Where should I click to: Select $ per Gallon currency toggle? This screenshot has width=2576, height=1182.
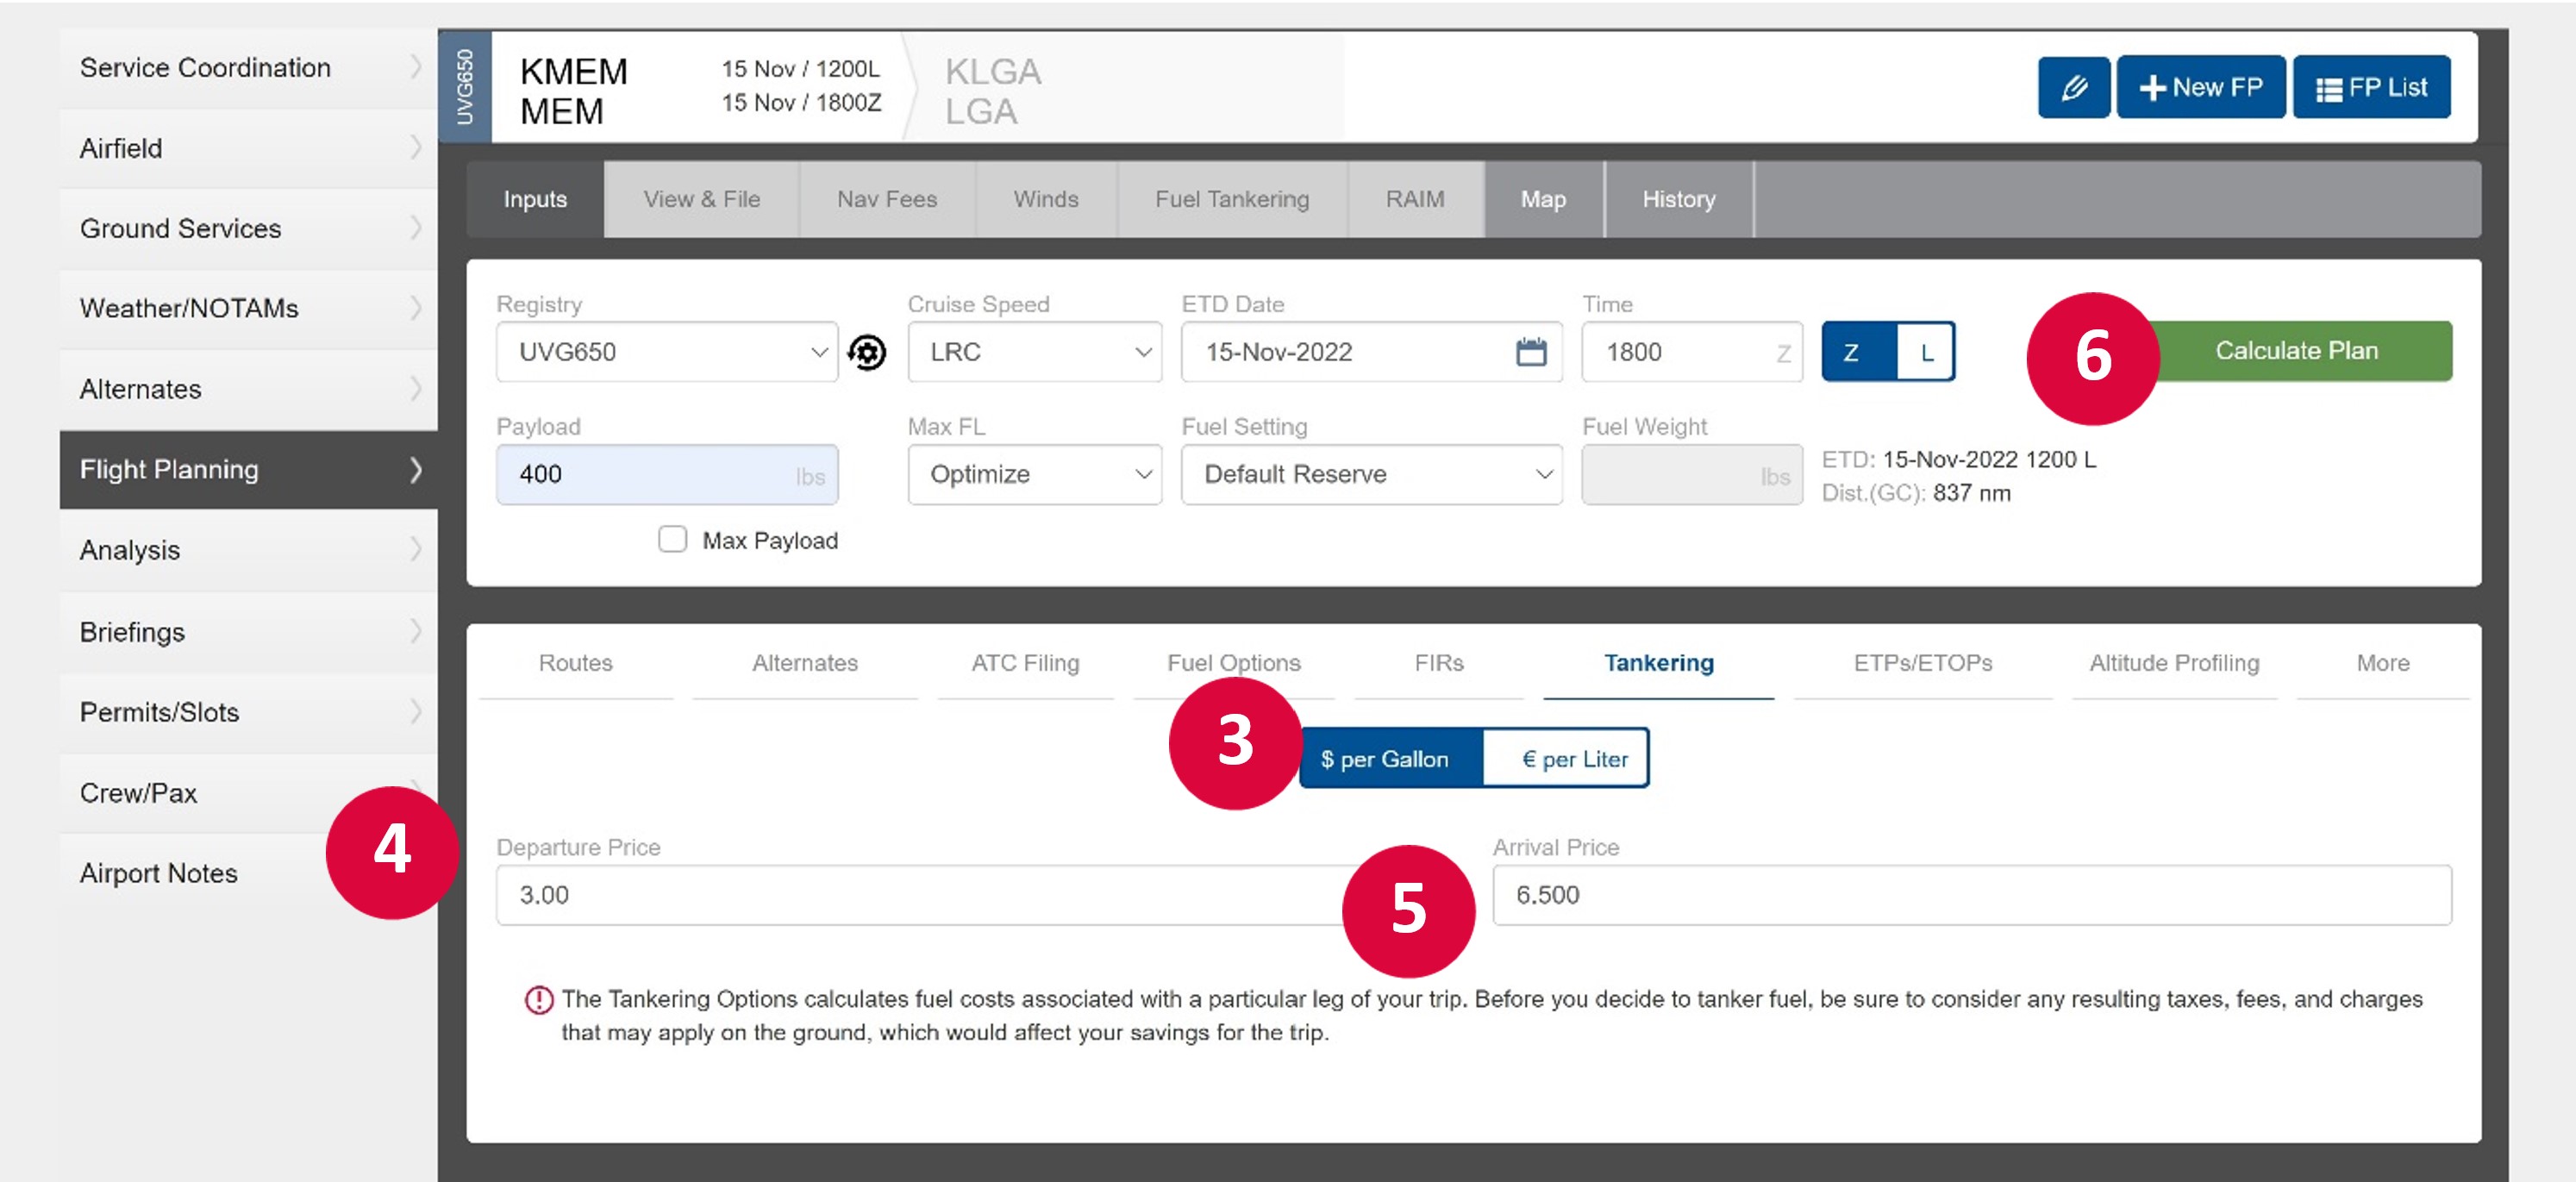tap(1385, 758)
